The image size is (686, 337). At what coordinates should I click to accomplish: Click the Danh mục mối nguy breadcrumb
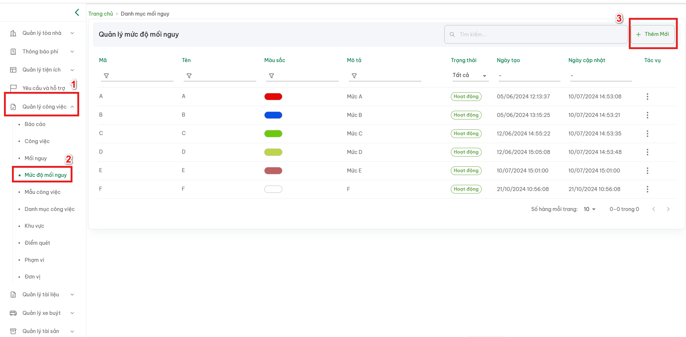pyautogui.click(x=145, y=14)
